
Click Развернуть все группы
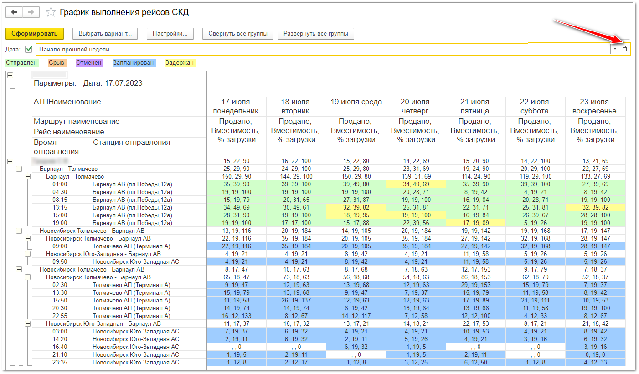coord(315,34)
